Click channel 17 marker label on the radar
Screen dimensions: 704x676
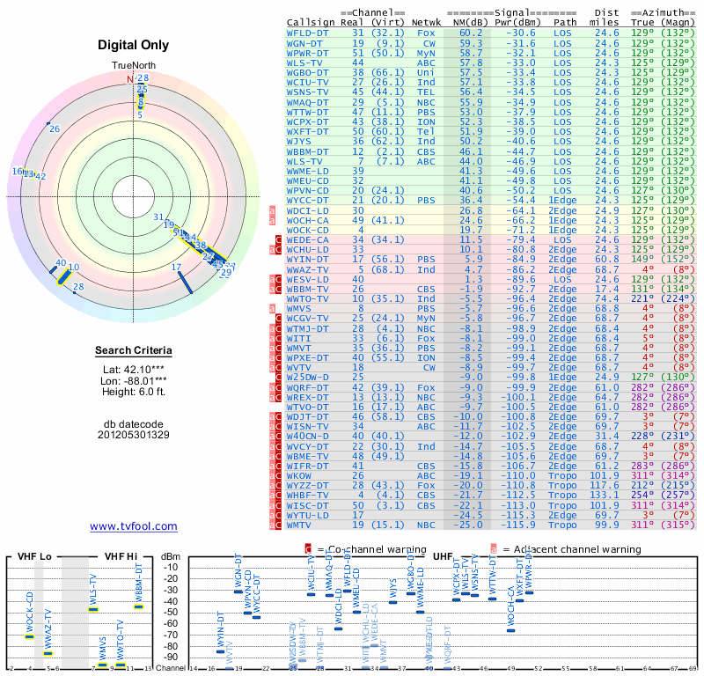pyautogui.click(x=177, y=268)
